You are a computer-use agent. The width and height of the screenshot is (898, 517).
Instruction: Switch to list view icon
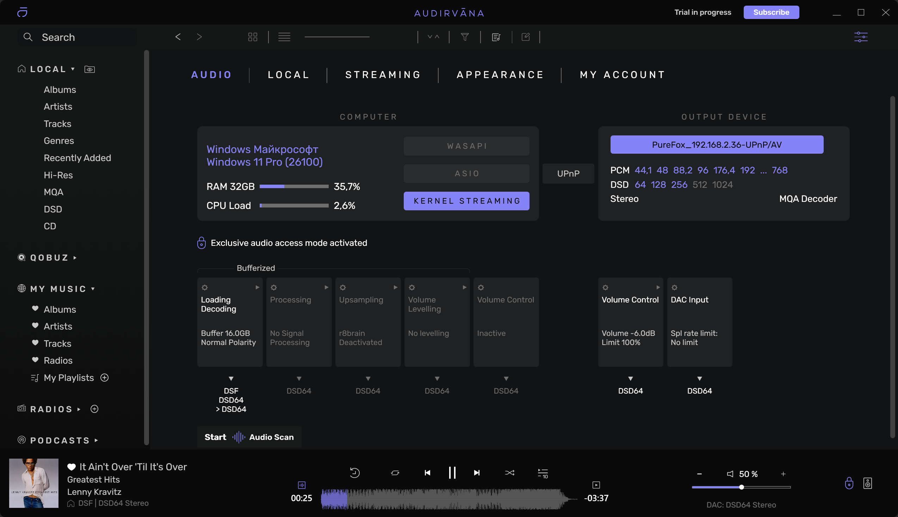tap(284, 37)
